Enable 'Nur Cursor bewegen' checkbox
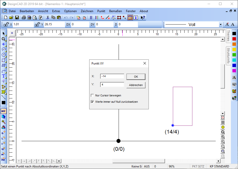Image resolution: width=238 pixels, height=169 pixels. [93, 96]
